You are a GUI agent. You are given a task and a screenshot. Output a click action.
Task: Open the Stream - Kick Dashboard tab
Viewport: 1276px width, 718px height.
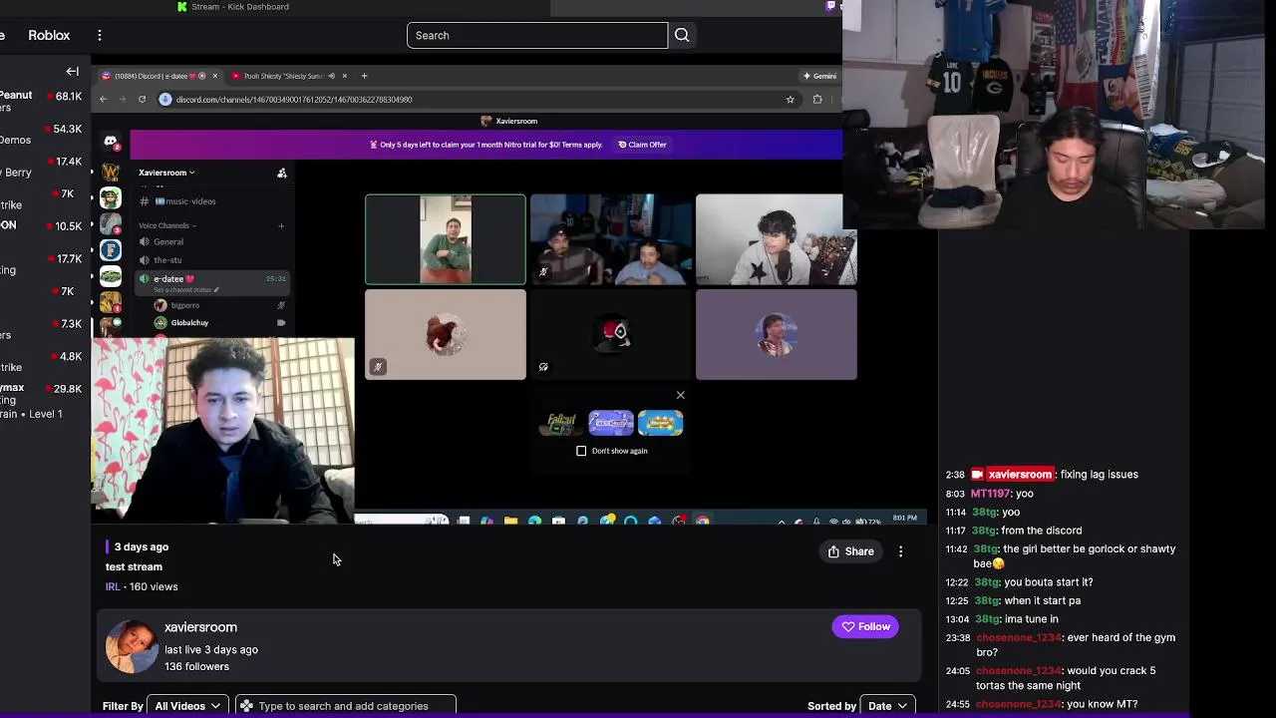(x=233, y=7)
